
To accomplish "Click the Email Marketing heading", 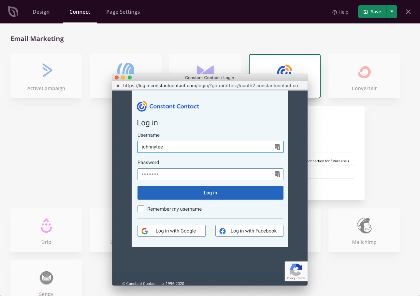I will pyautogui.click(x=37, y=39).
